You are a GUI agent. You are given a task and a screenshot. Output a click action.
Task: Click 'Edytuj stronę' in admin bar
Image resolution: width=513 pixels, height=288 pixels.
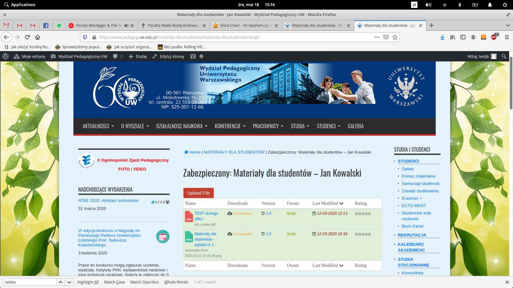point(168,56)
